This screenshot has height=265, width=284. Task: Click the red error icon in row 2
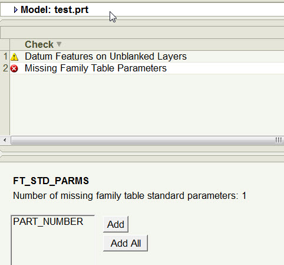[14, 68]
